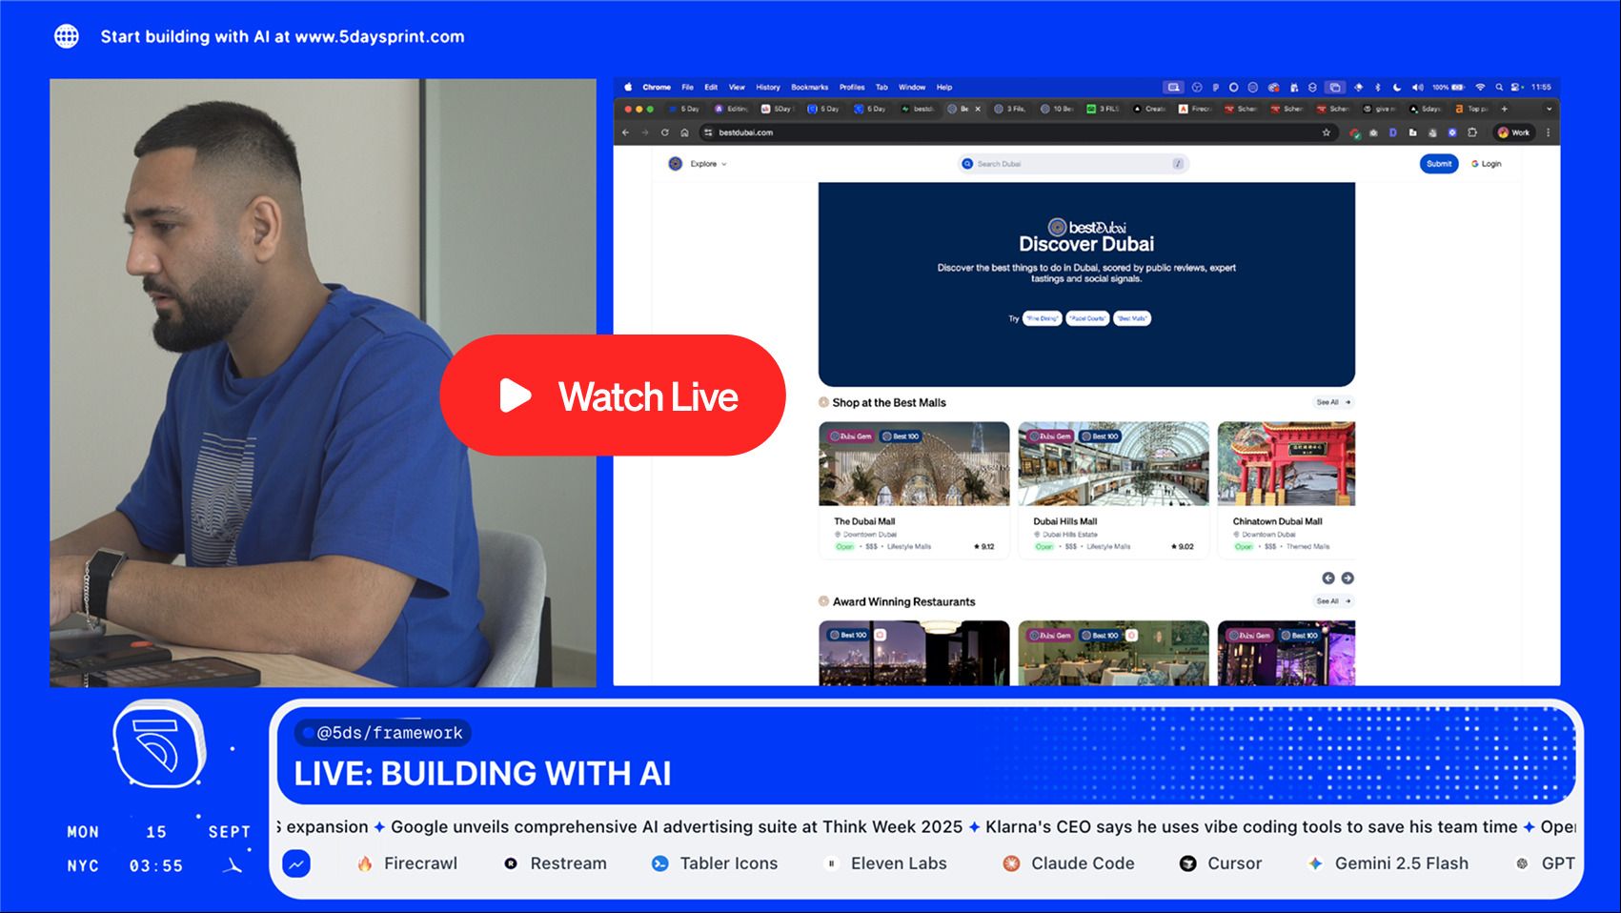Image resolution: width=1621 pixels, height=913 pixels.
Task: Open a new browser tab with plus button
Action: pyautogui.click(x=1505, y=109)
